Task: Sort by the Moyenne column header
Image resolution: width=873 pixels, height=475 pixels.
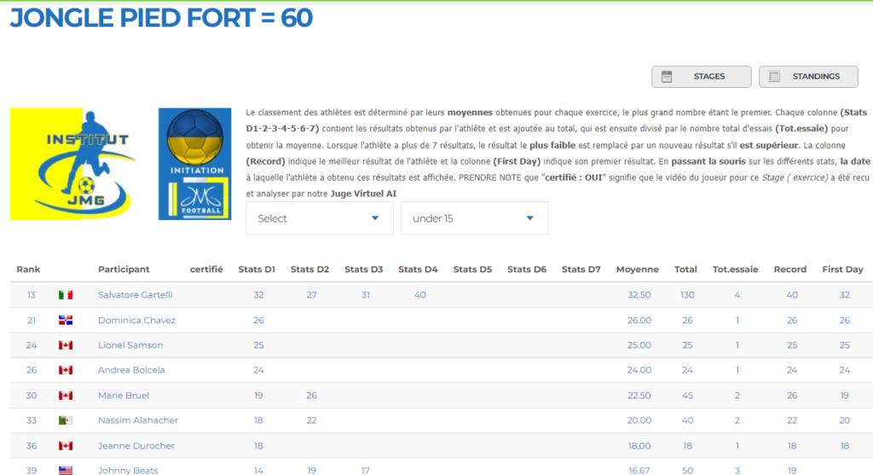Action: tap(637, 269)
